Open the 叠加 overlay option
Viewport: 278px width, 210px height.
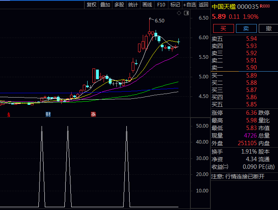click(105, 5)
